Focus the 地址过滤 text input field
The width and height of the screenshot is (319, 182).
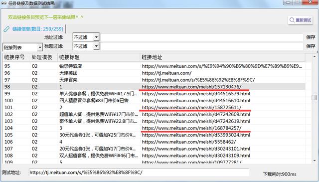(x=202, y=37)
